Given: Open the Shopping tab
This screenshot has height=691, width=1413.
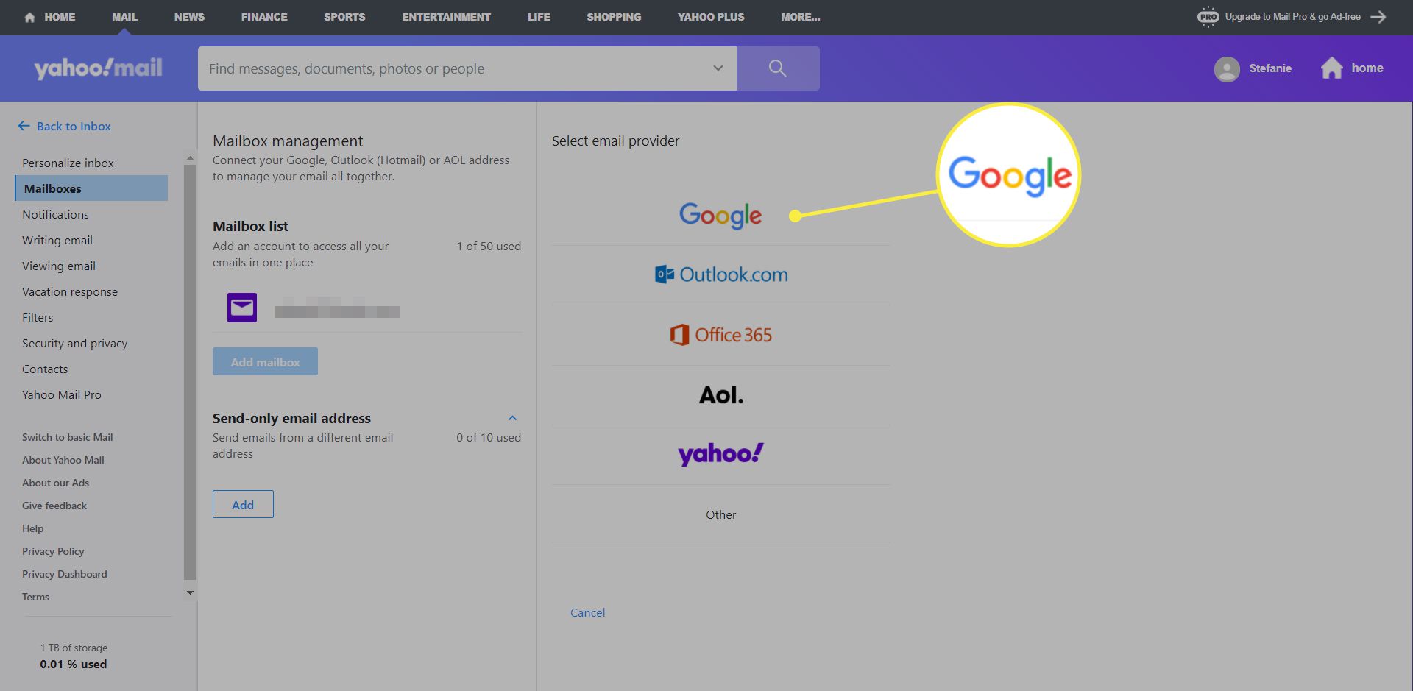Looking at the screenshot, I should (x=614, y=17).
